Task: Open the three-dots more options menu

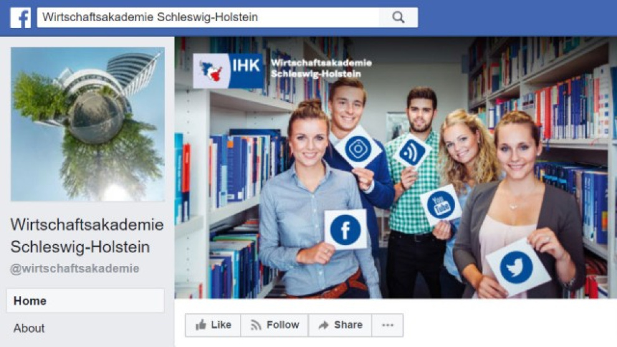Action: pyautogui.click(x=388, y=325)
